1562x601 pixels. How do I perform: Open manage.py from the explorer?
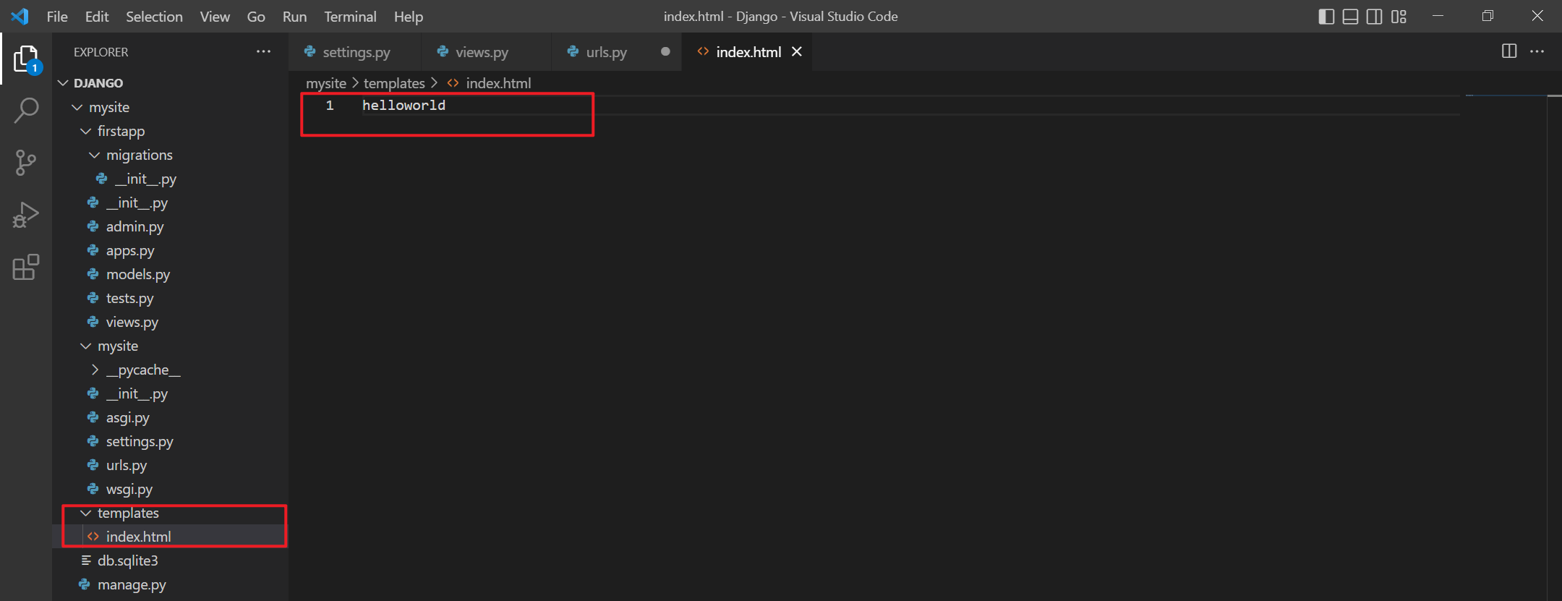132,584
